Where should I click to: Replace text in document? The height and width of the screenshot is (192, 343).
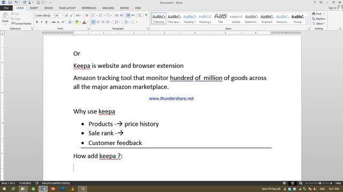(x=319, y=19)
